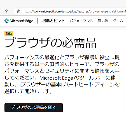Viewport: 126px width, 117px height.
Task: Open the Microsoft Edge home link
Action: tap(19, 21)
